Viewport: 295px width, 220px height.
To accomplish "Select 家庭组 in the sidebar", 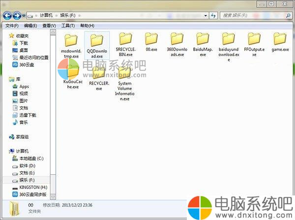I will [x=19, y=137].
